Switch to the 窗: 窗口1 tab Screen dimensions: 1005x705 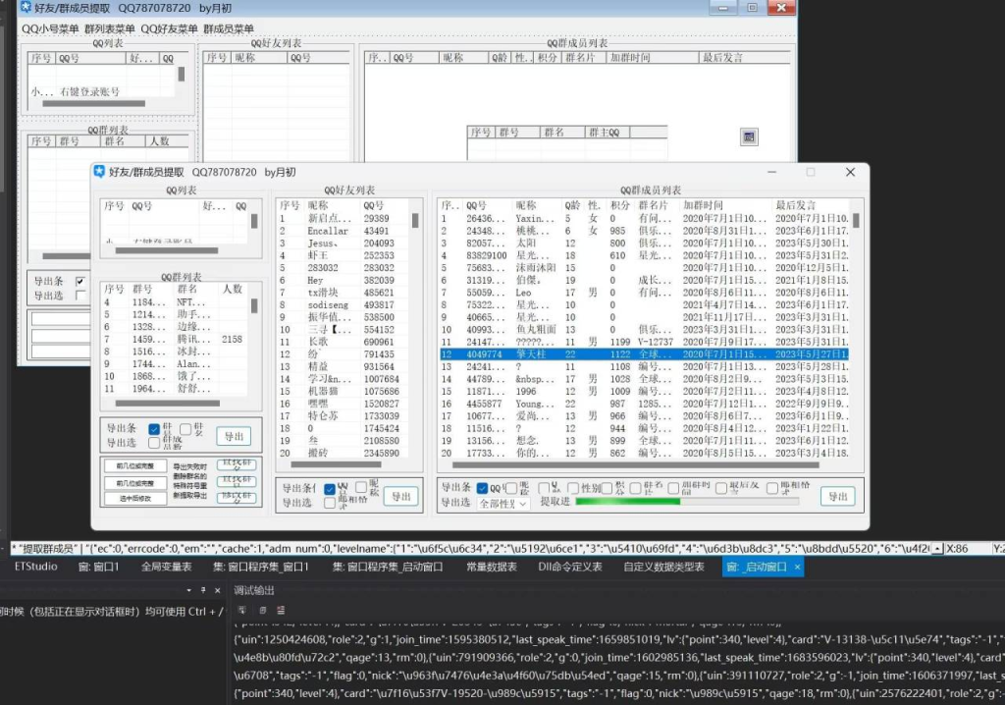pyautogui.click(x=99, y=567)
